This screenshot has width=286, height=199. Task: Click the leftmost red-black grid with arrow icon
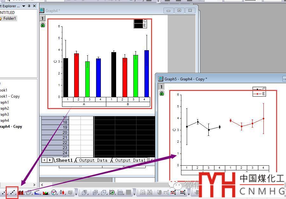pyautogui.click(x=173, y=192)
